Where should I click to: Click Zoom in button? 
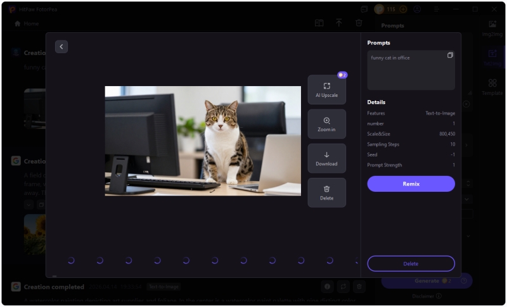coord(326,124)
